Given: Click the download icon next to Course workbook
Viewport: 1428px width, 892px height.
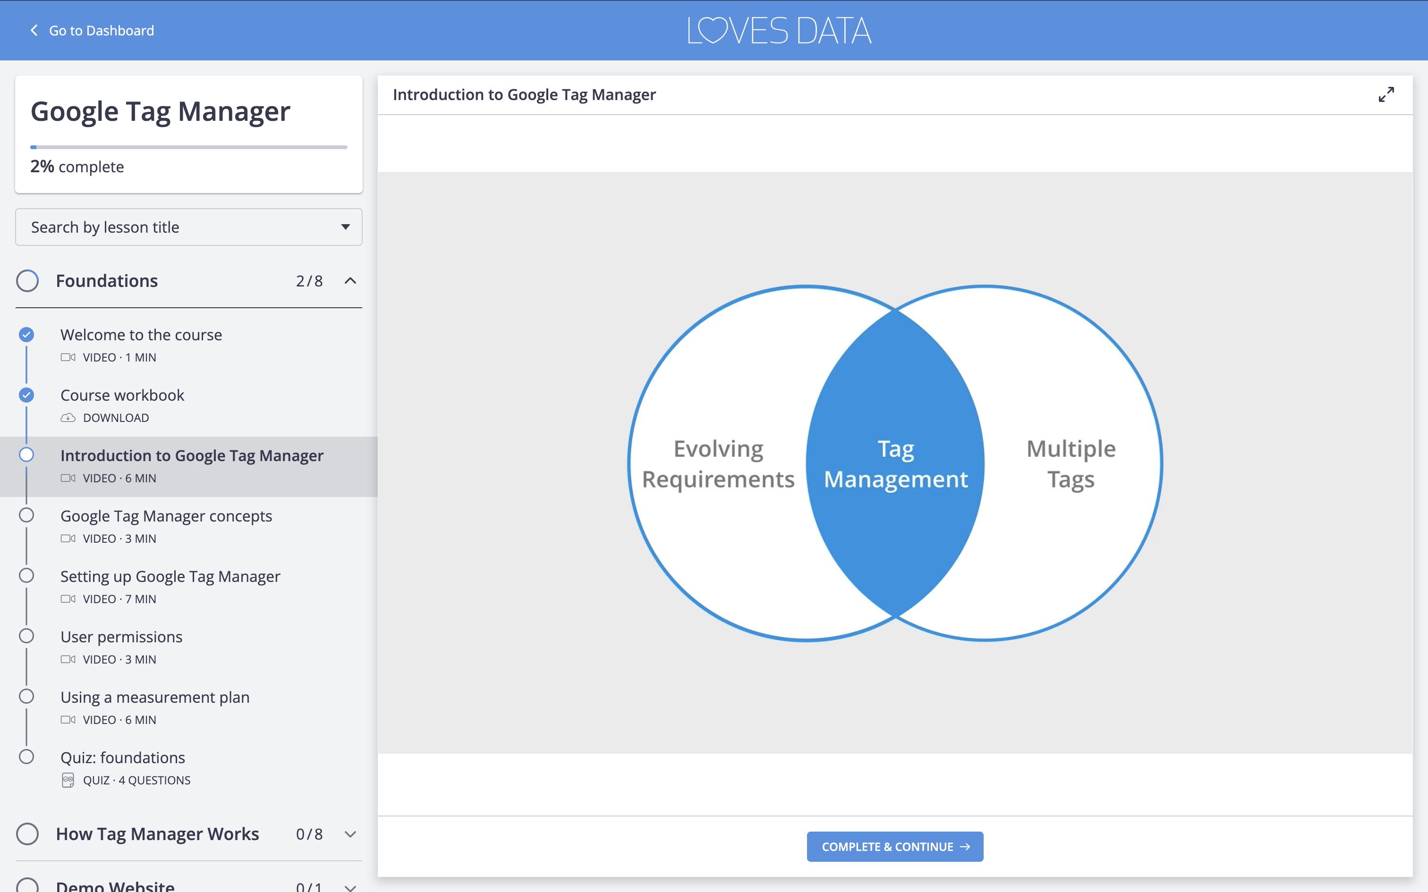Looking at the screenshot, I should 68,417.
